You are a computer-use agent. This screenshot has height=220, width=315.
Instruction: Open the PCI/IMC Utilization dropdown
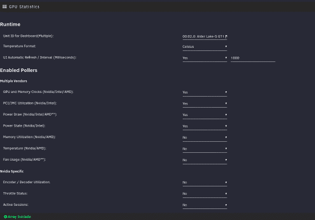pos(205,103)
